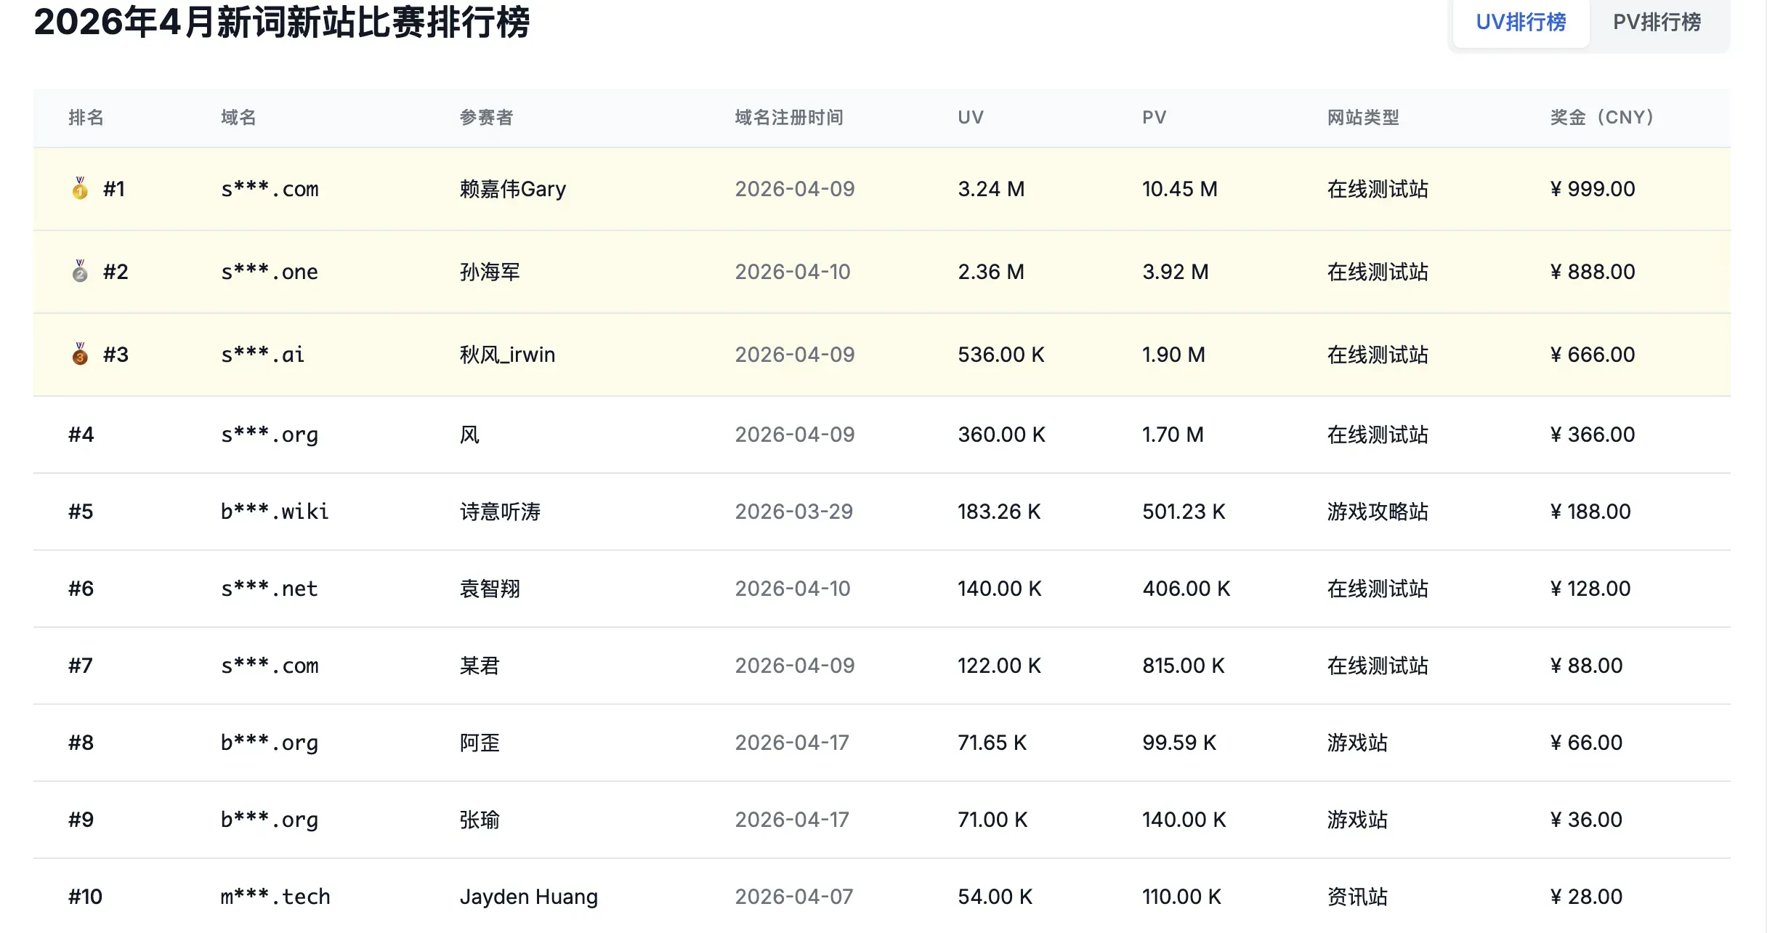The image size is (1767, 933).
Task: Select participant 阿歪
Action: [480, 743]
